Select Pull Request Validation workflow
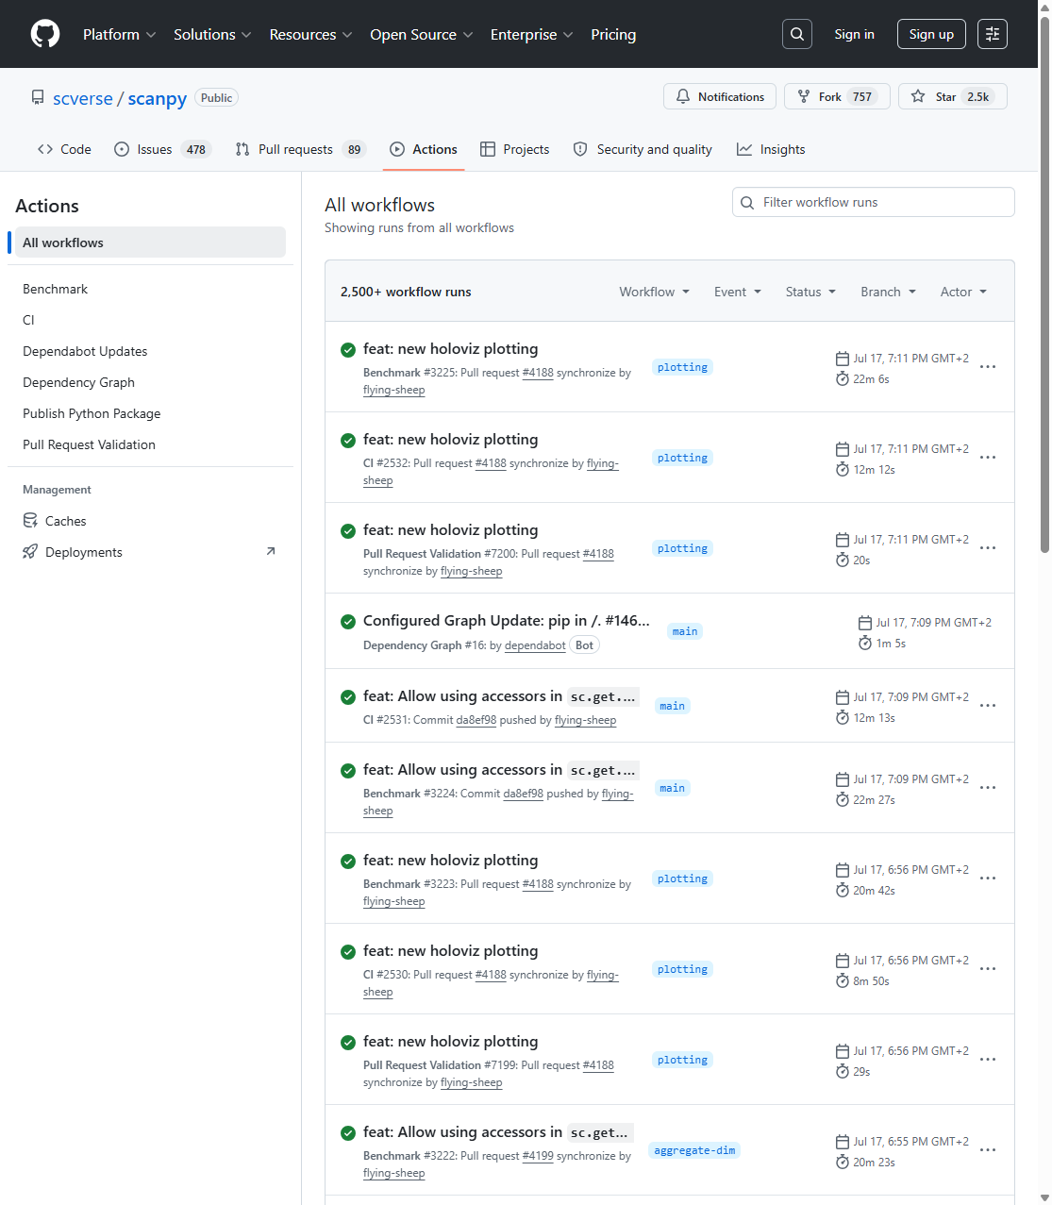 [150, 444]
